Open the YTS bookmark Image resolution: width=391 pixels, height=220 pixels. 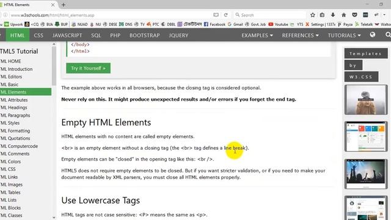tap(297, 24)
